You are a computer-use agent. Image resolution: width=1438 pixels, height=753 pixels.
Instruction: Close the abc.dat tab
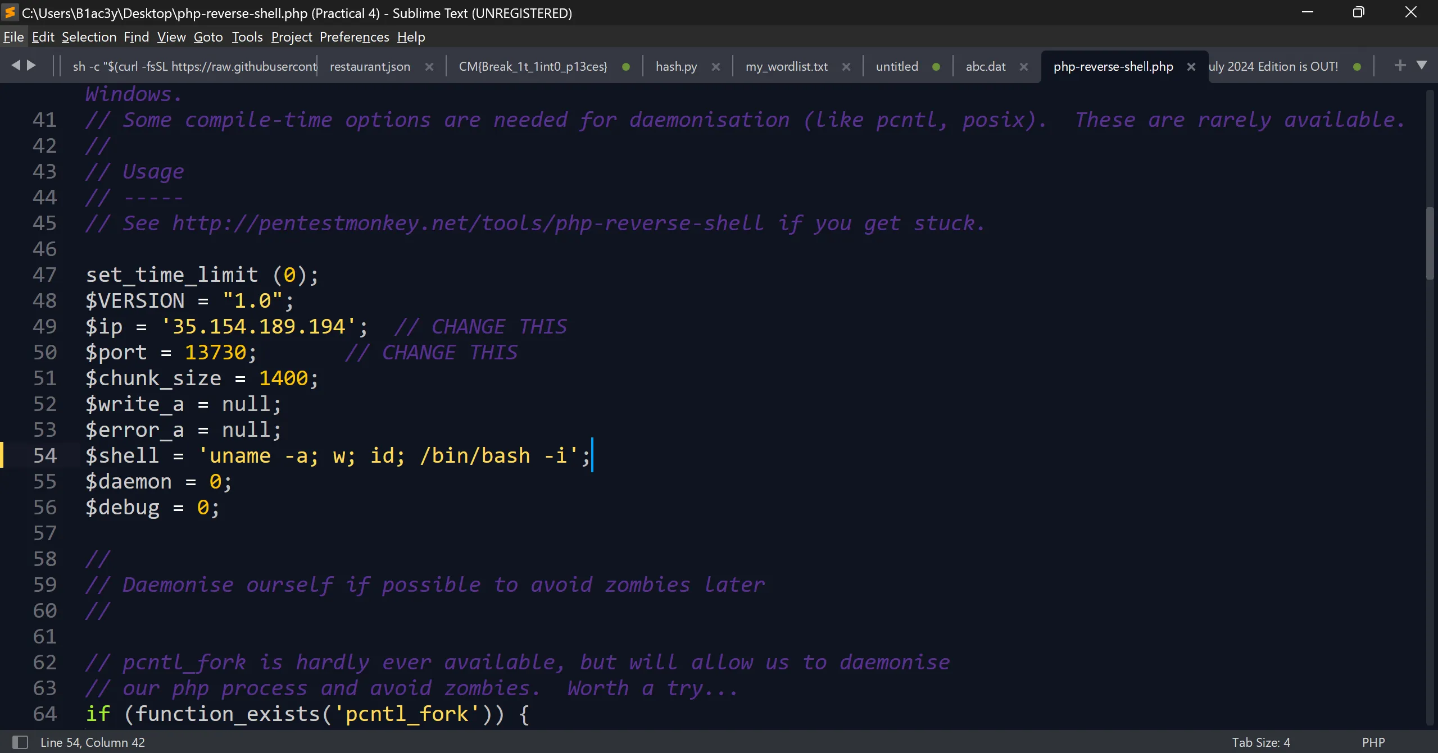tap(1024, 67)
